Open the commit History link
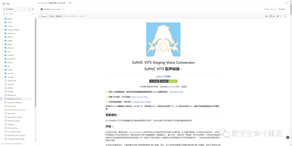This screenshot has width=292, height=146. tap(282, 9)
